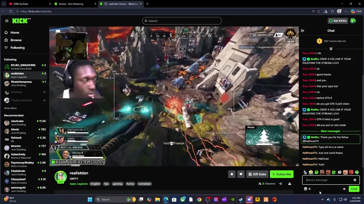
Task: Send message with the Chat button
Action: (x=354, y=189)
